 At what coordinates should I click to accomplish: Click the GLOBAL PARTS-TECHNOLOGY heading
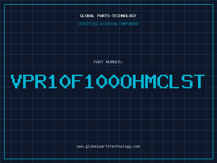[108, 16]
